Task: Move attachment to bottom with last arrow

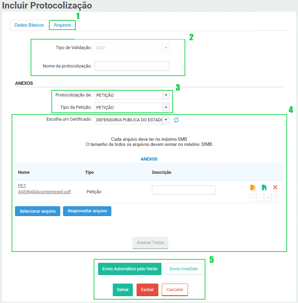Action: 275,198
